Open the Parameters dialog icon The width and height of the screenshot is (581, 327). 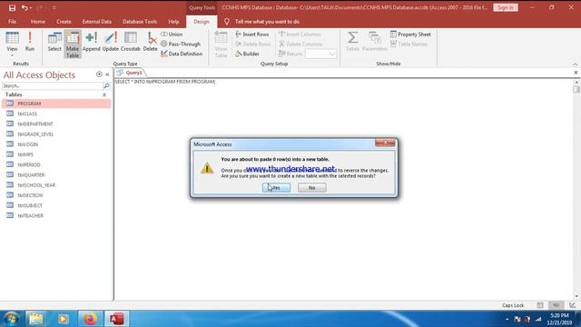pyautogui.click(x=375, y=42)
